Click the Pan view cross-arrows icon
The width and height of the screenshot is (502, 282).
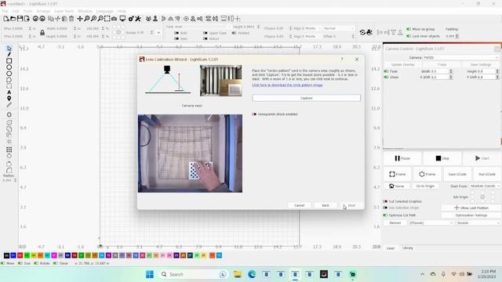tap(80, 19)
